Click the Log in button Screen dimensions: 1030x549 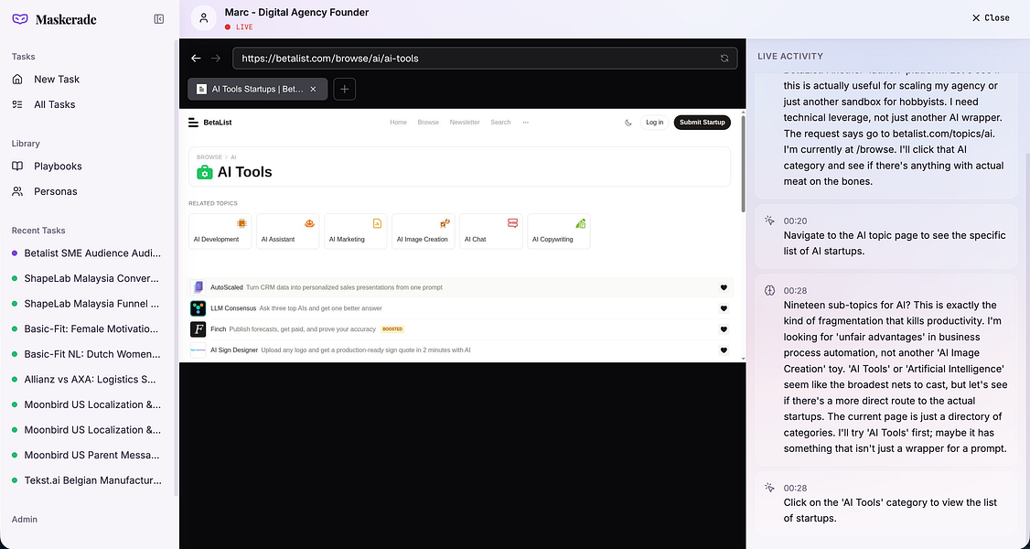coord(655,122)
